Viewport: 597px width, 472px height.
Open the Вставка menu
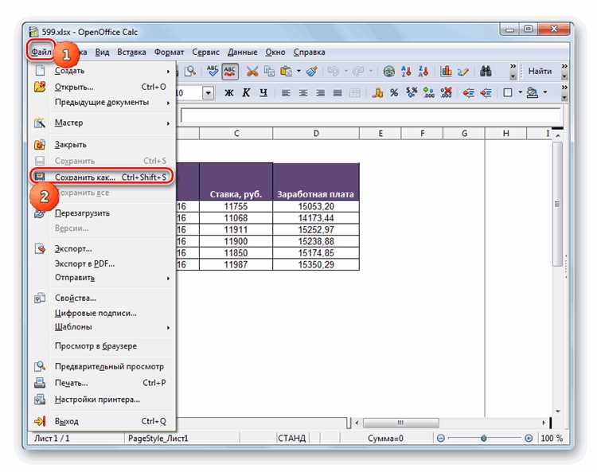[x=131, y=53]
